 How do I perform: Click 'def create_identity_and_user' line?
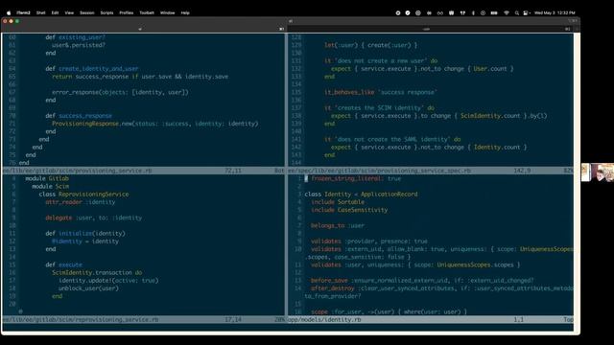[92, 69]
